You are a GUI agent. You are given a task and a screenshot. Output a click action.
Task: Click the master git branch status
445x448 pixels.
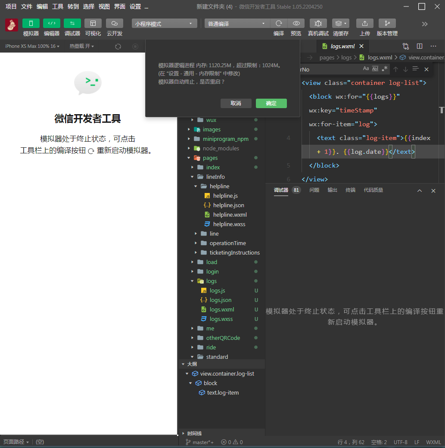coord(200,442)
